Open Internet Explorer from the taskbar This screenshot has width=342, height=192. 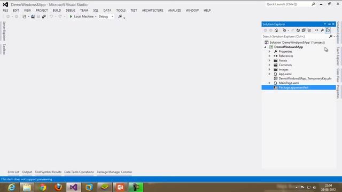tap(11, 187)
